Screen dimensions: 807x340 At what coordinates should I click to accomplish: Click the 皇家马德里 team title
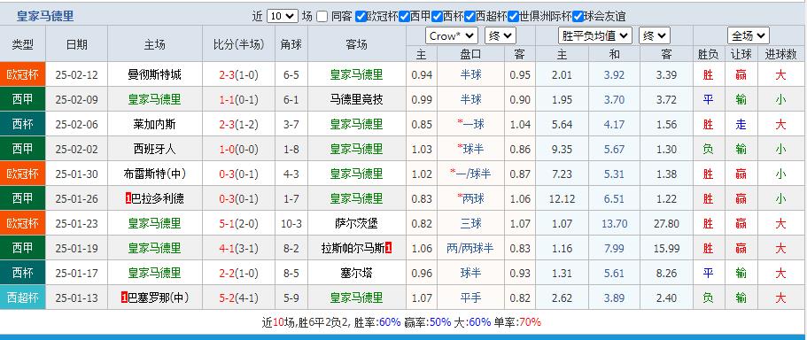[x=45, y=16]
